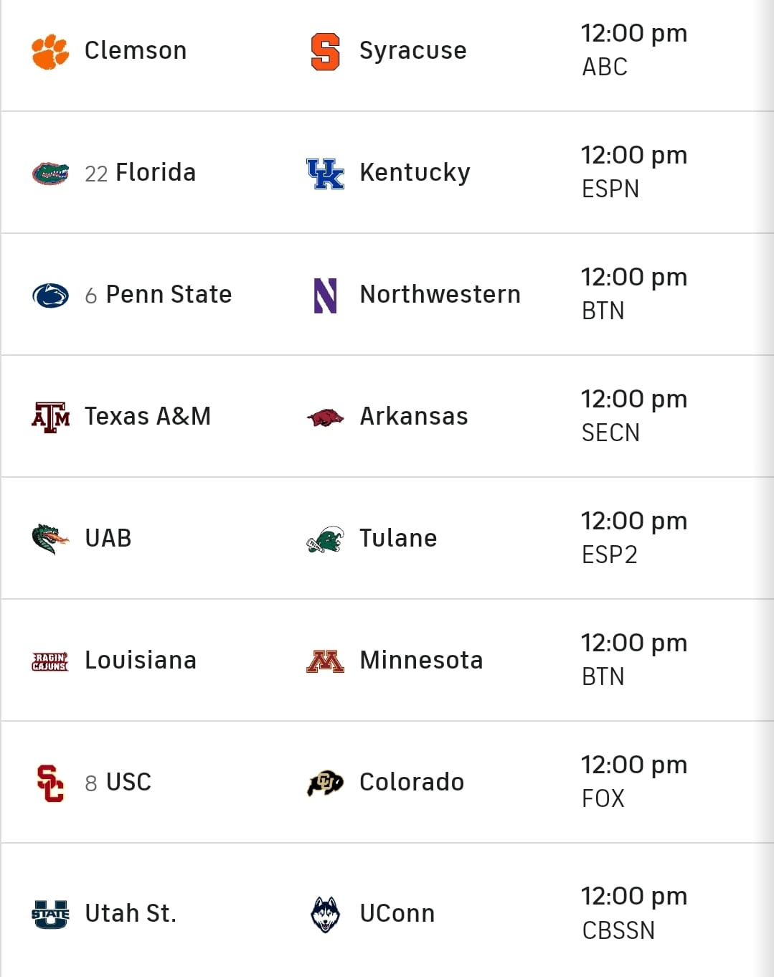Tap the UAB dragon logo

[50, 539]
